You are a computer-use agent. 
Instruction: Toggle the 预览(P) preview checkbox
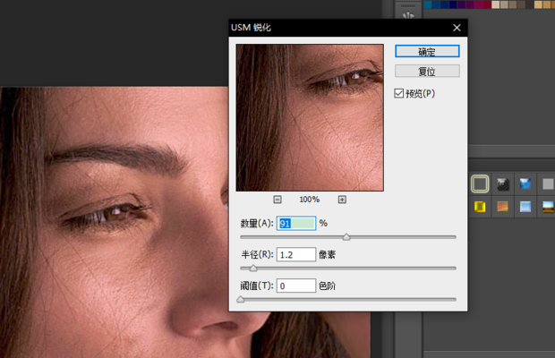399,93
